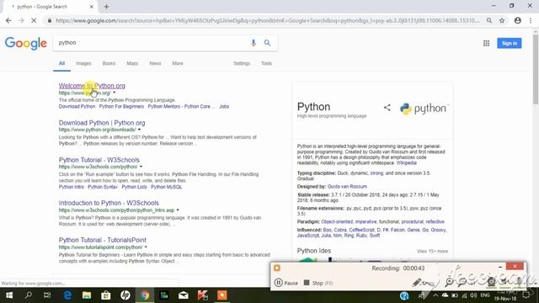Select the All results tab
Image resolution: width=539 pixels, height=303 pixels.
pyautogui.click(x=61, y=63)
